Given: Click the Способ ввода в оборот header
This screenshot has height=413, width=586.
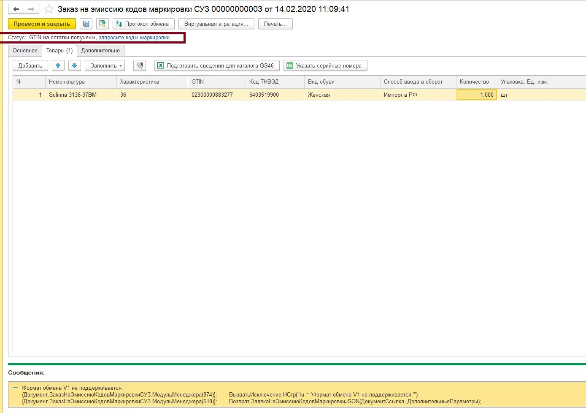Looking at the screenshot, I should coord(418,82).
